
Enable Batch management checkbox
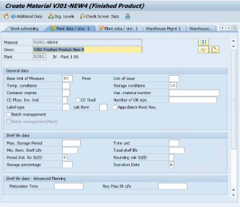click(x=8, y=114)
